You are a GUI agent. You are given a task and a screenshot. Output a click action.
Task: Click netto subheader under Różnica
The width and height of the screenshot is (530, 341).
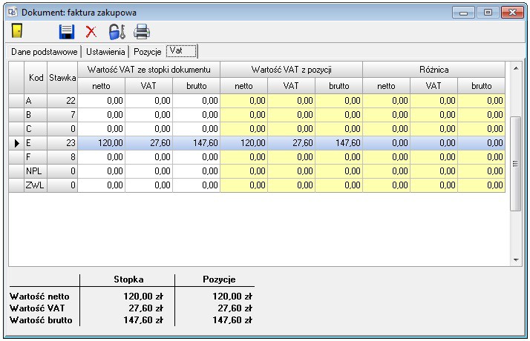click(x=386, y=86)
